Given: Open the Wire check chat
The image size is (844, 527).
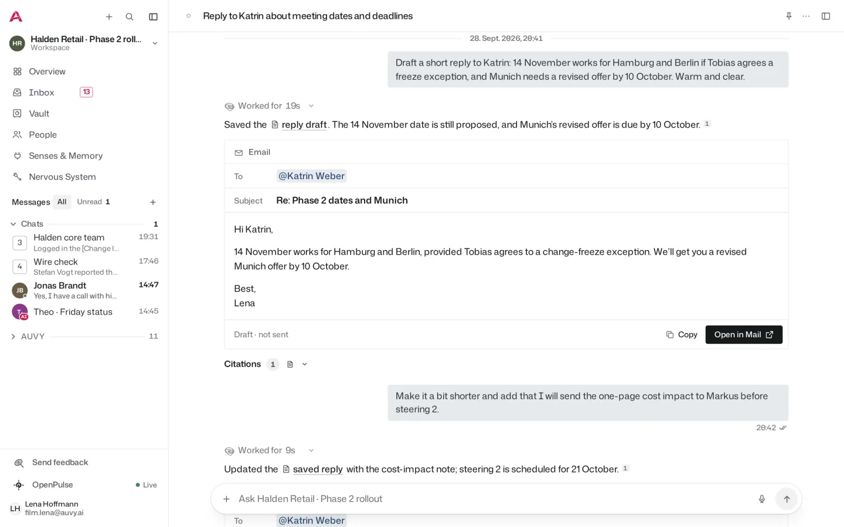Looking at the screenshot, I should tap(84, 266).
